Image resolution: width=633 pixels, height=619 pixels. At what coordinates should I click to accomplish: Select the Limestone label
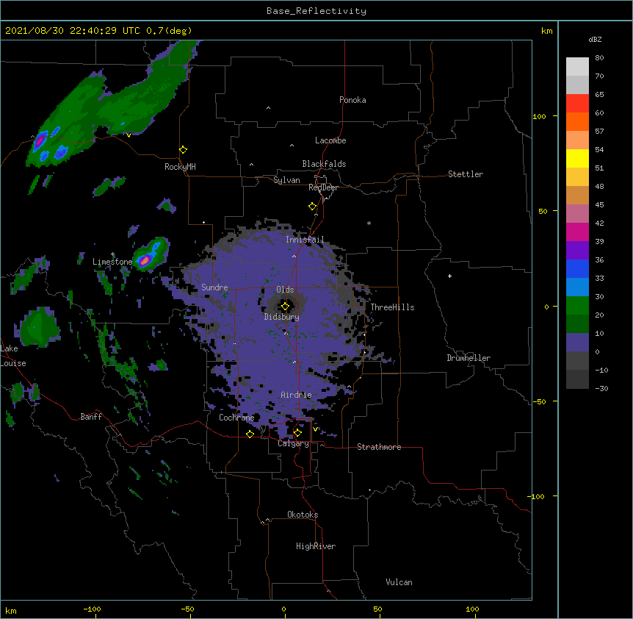point(112,262)
